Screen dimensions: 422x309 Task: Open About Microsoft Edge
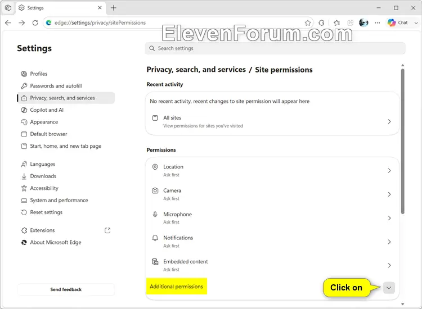[x=66, y=242]
